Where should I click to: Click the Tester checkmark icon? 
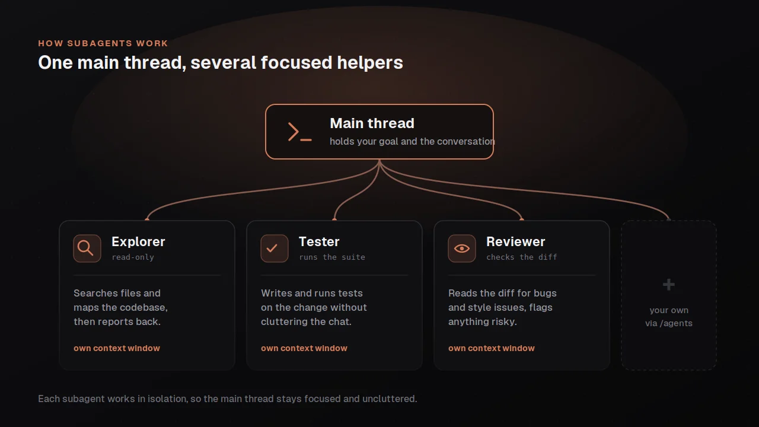[x=275, y=248]
